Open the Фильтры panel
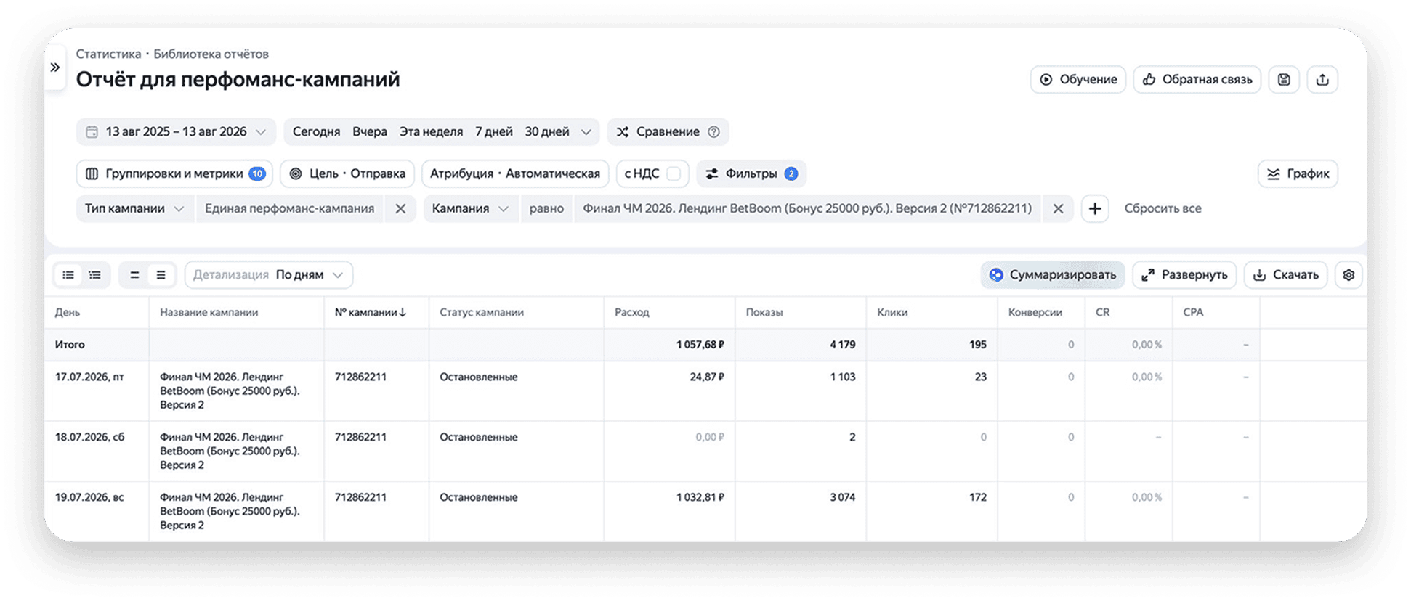The image size is (1411, 601). (751, 174)
